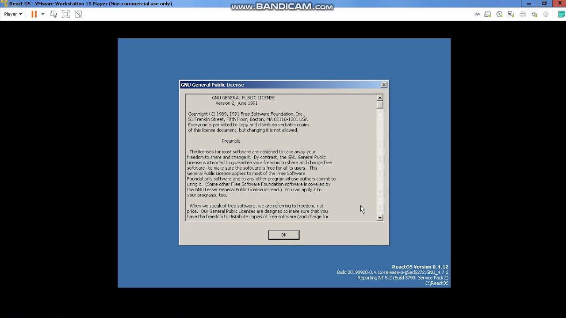Click Send Ctrl+Alt+Del icon
Viewport: 566px width, 318px height.
pos(54,14)
